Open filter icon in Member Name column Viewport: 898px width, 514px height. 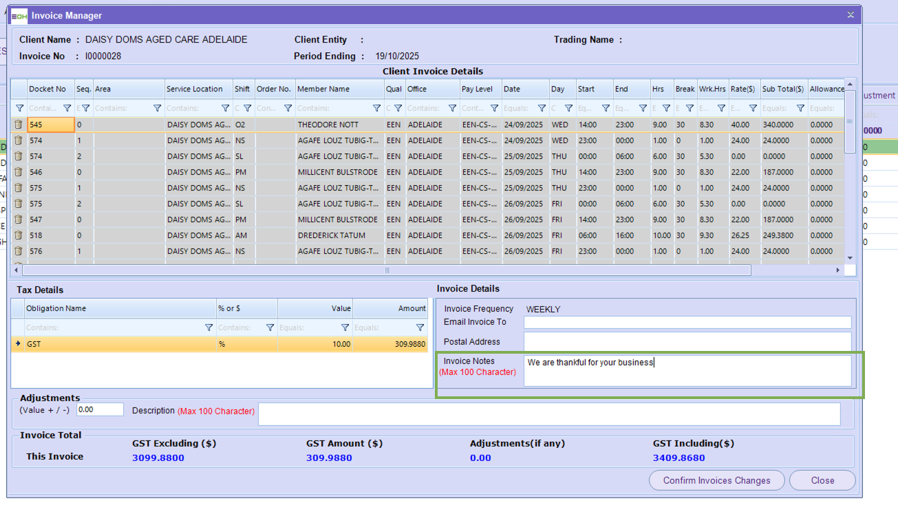point(376,108)
